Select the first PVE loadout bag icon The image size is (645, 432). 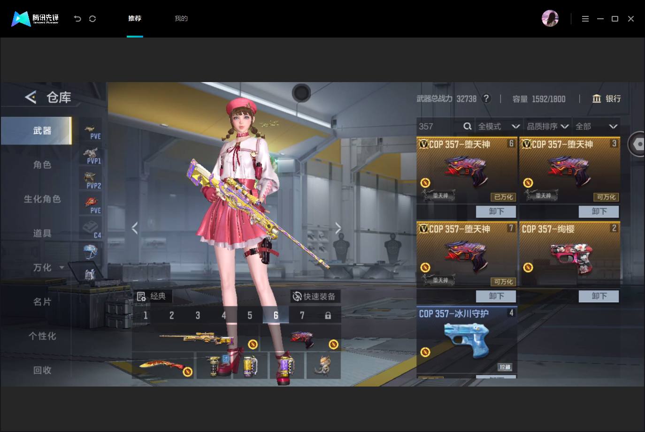[x=91, y=131]
